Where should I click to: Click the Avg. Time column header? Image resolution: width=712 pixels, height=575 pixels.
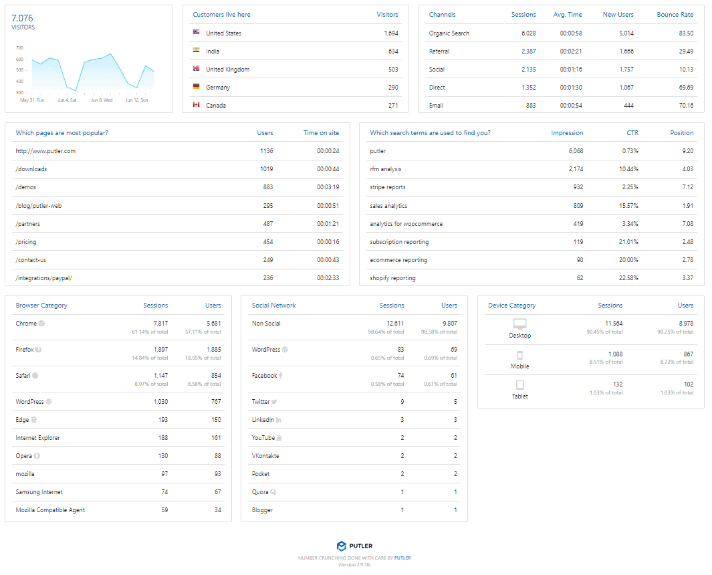click(568, 15)
